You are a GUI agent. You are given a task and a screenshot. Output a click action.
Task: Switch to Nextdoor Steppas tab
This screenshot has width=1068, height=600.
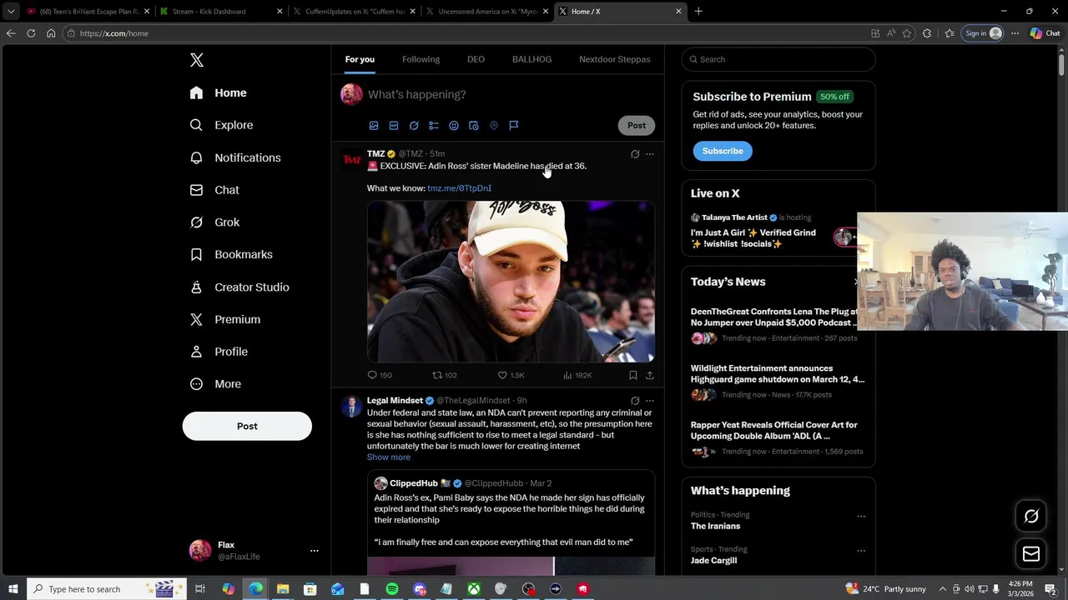coord(615,59)
